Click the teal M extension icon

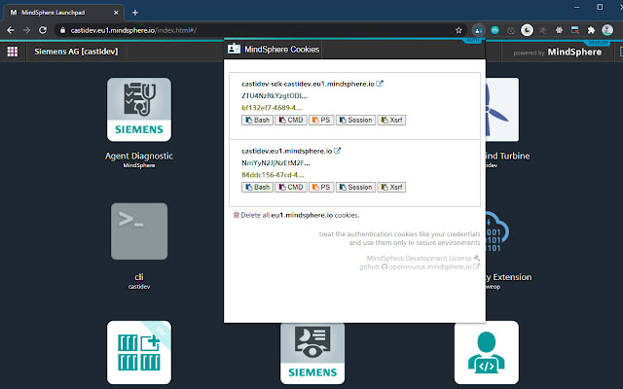(495, 30)
